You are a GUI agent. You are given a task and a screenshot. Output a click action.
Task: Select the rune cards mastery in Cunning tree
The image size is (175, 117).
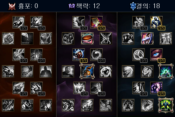click(x=68, y=38)
